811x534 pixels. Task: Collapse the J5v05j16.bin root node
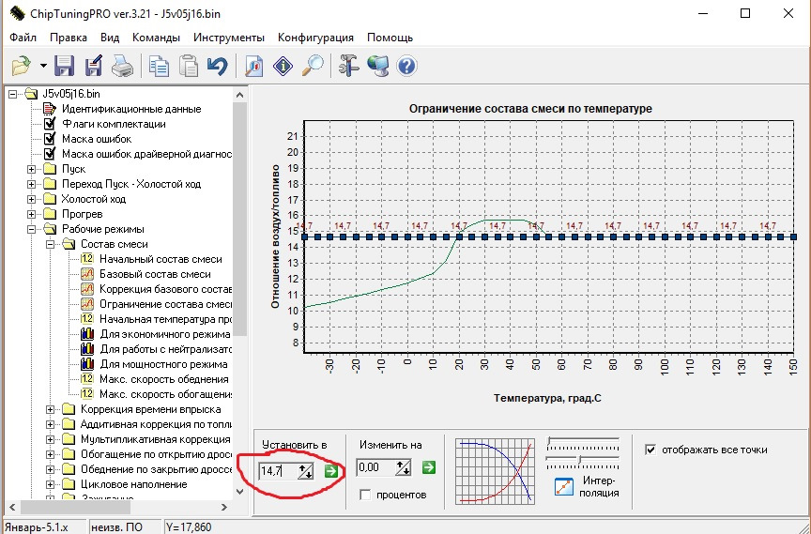[x=13, y=94]
